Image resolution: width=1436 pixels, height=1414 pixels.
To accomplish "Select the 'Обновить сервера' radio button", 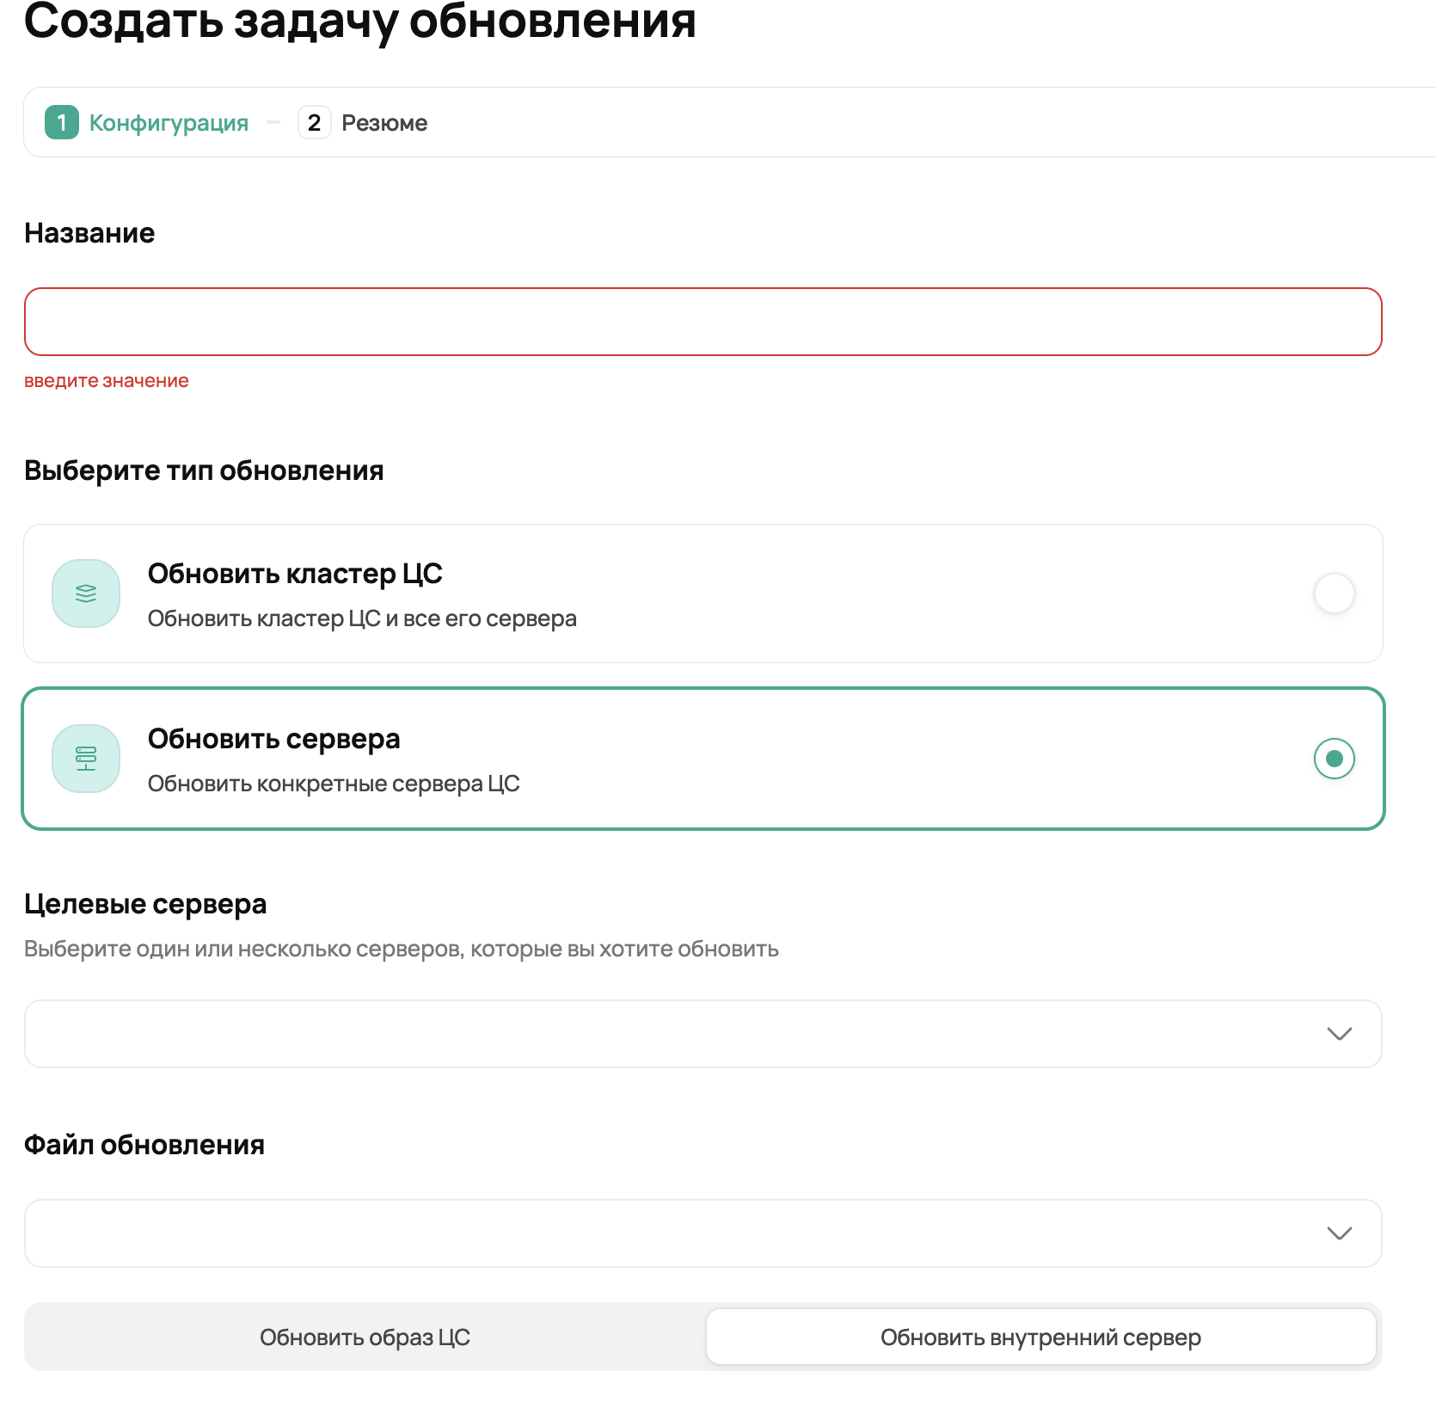I will [x=1334, y=759].
